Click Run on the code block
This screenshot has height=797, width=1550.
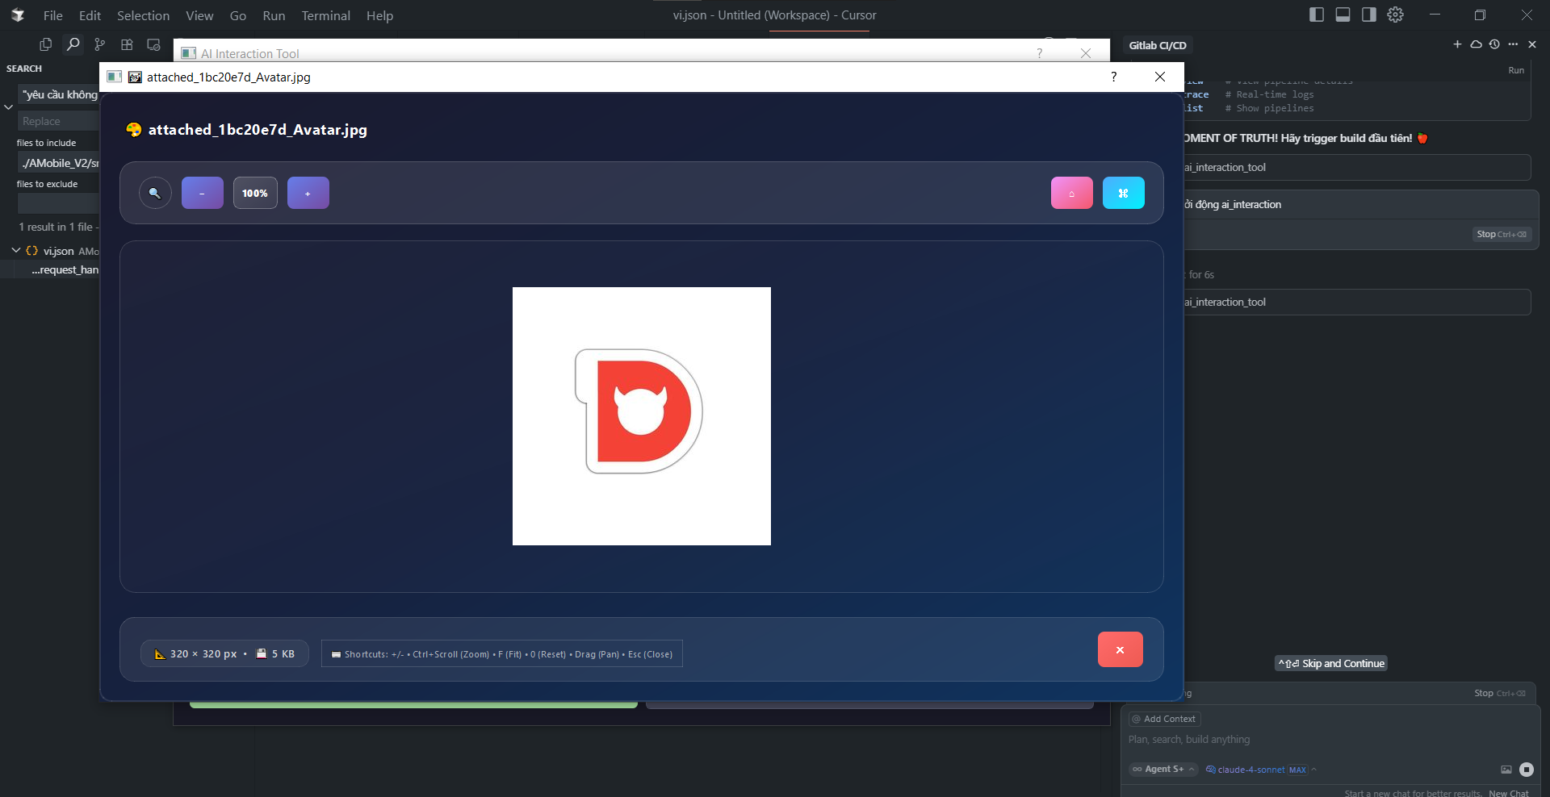click(x=1516, y=70)
